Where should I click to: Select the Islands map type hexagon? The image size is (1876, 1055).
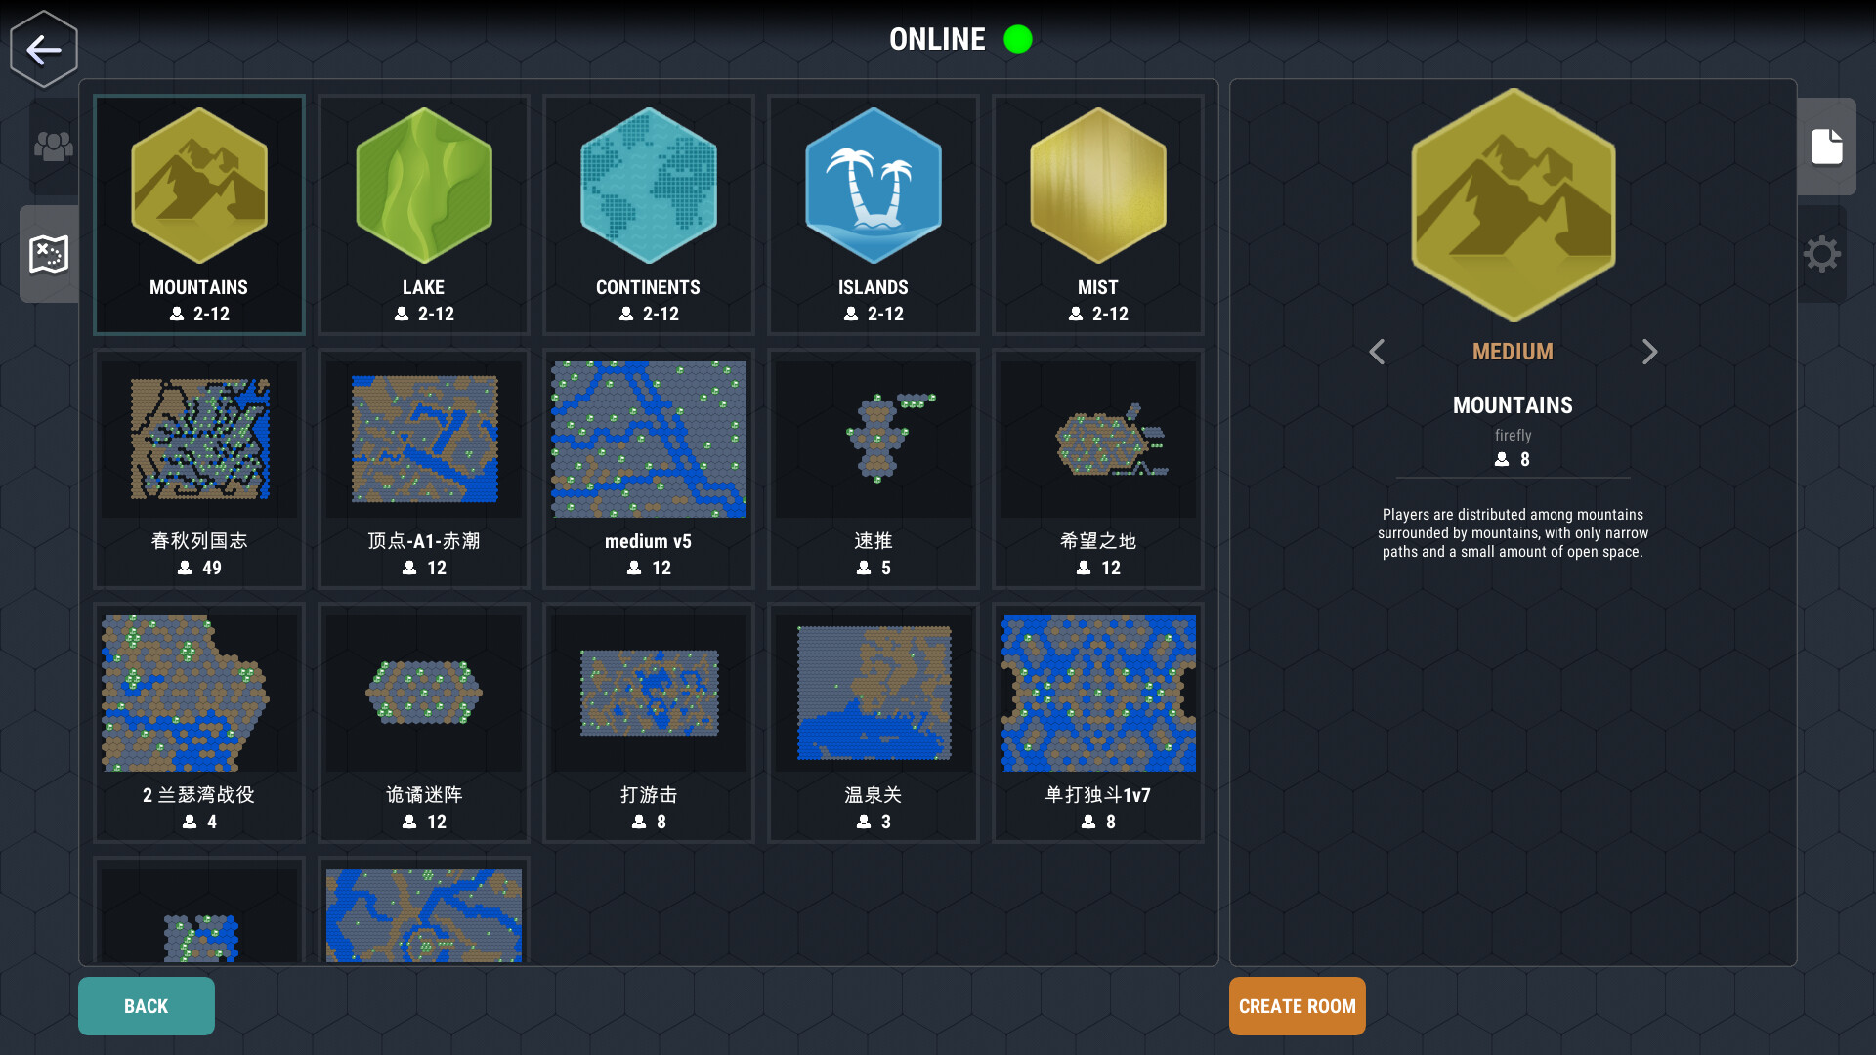click(873, 188)
